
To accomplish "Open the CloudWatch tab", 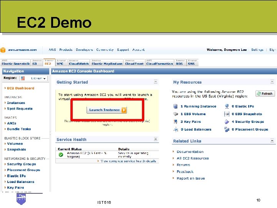I will (78, 63).
